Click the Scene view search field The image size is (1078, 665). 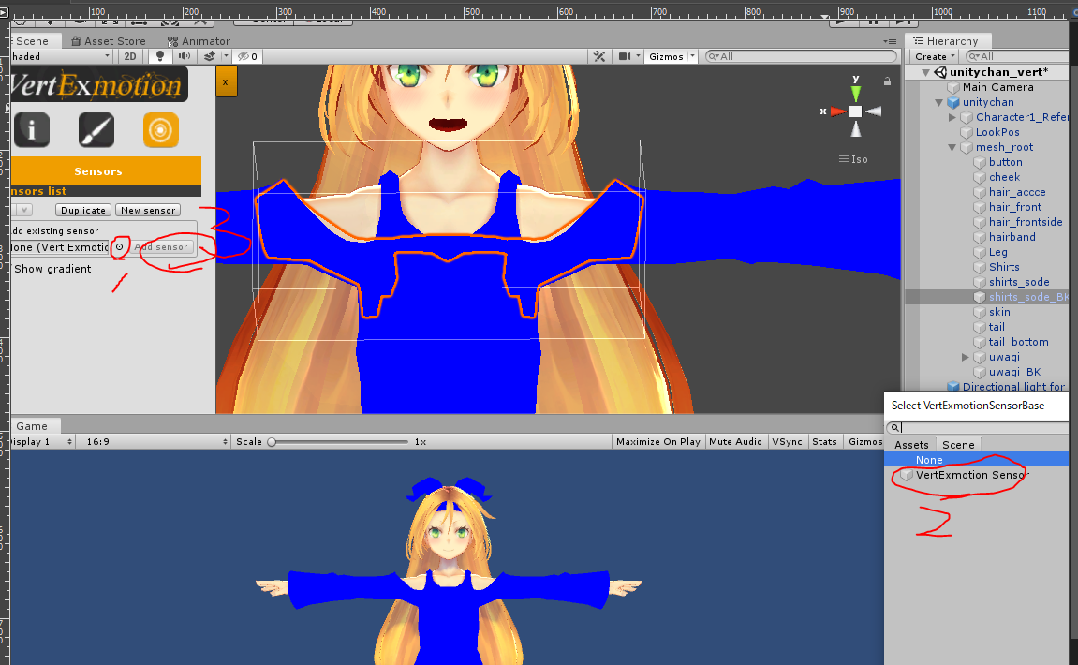(x=802, y=56)
